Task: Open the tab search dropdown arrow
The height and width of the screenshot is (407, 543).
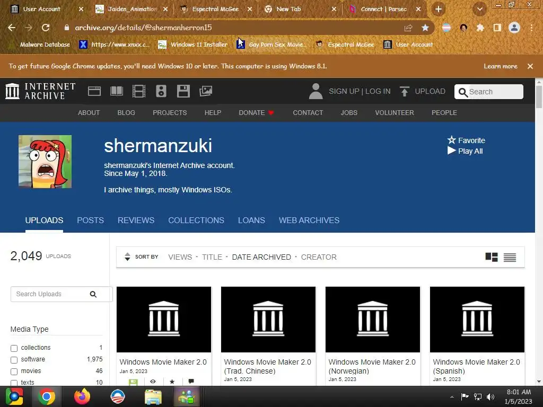Action: [x=480, y=10]
